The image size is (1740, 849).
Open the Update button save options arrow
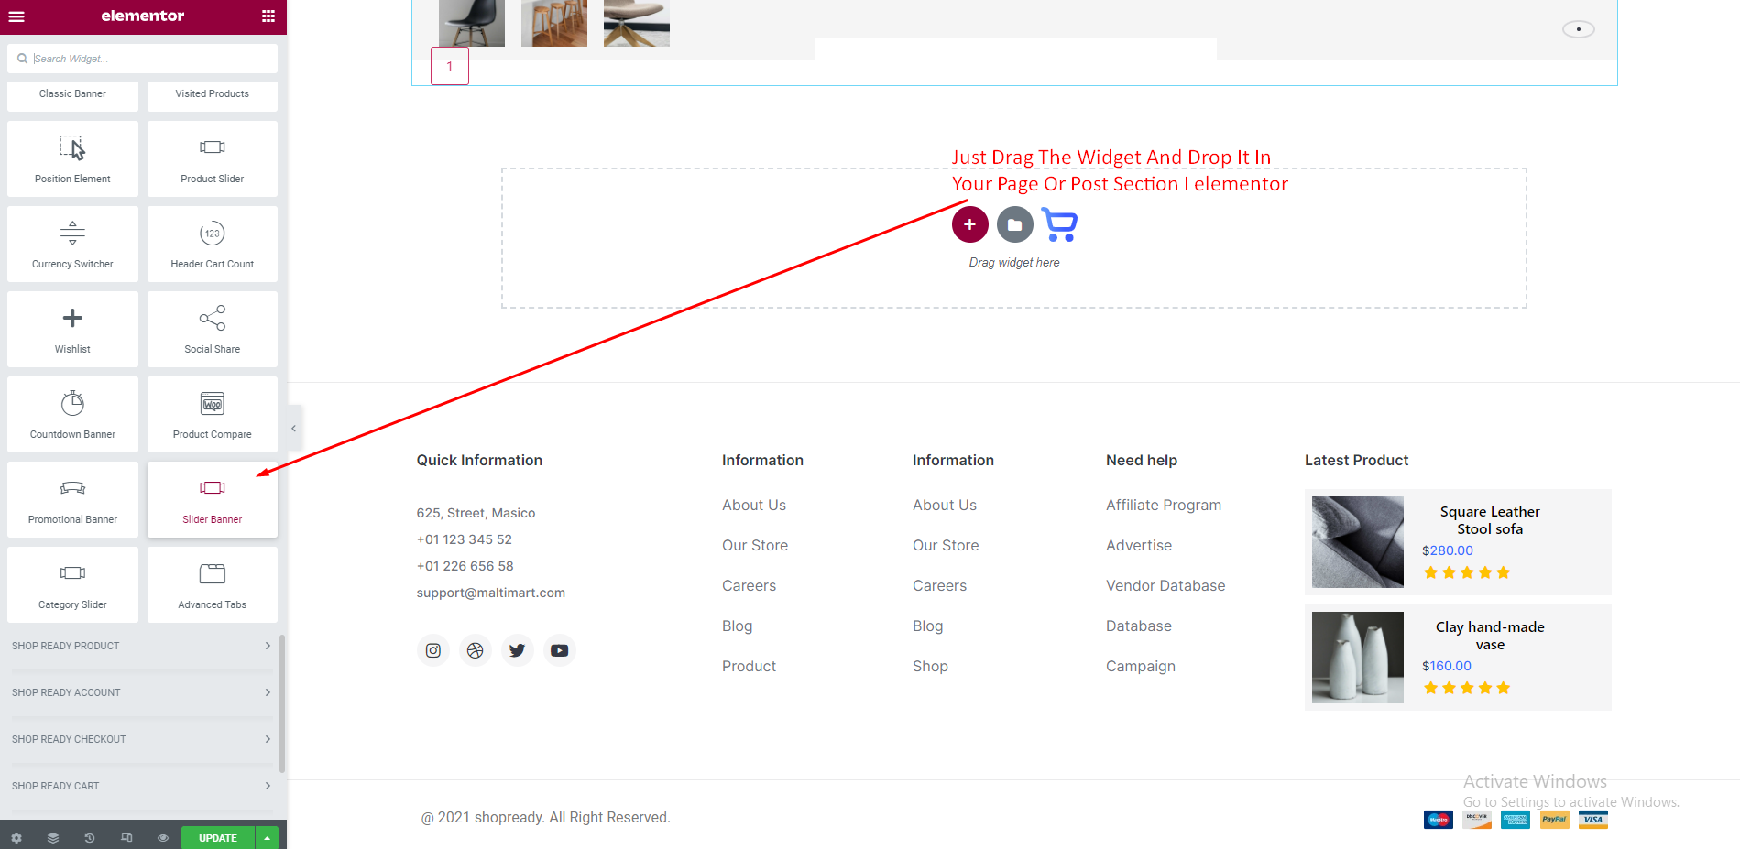coord(267,838)
